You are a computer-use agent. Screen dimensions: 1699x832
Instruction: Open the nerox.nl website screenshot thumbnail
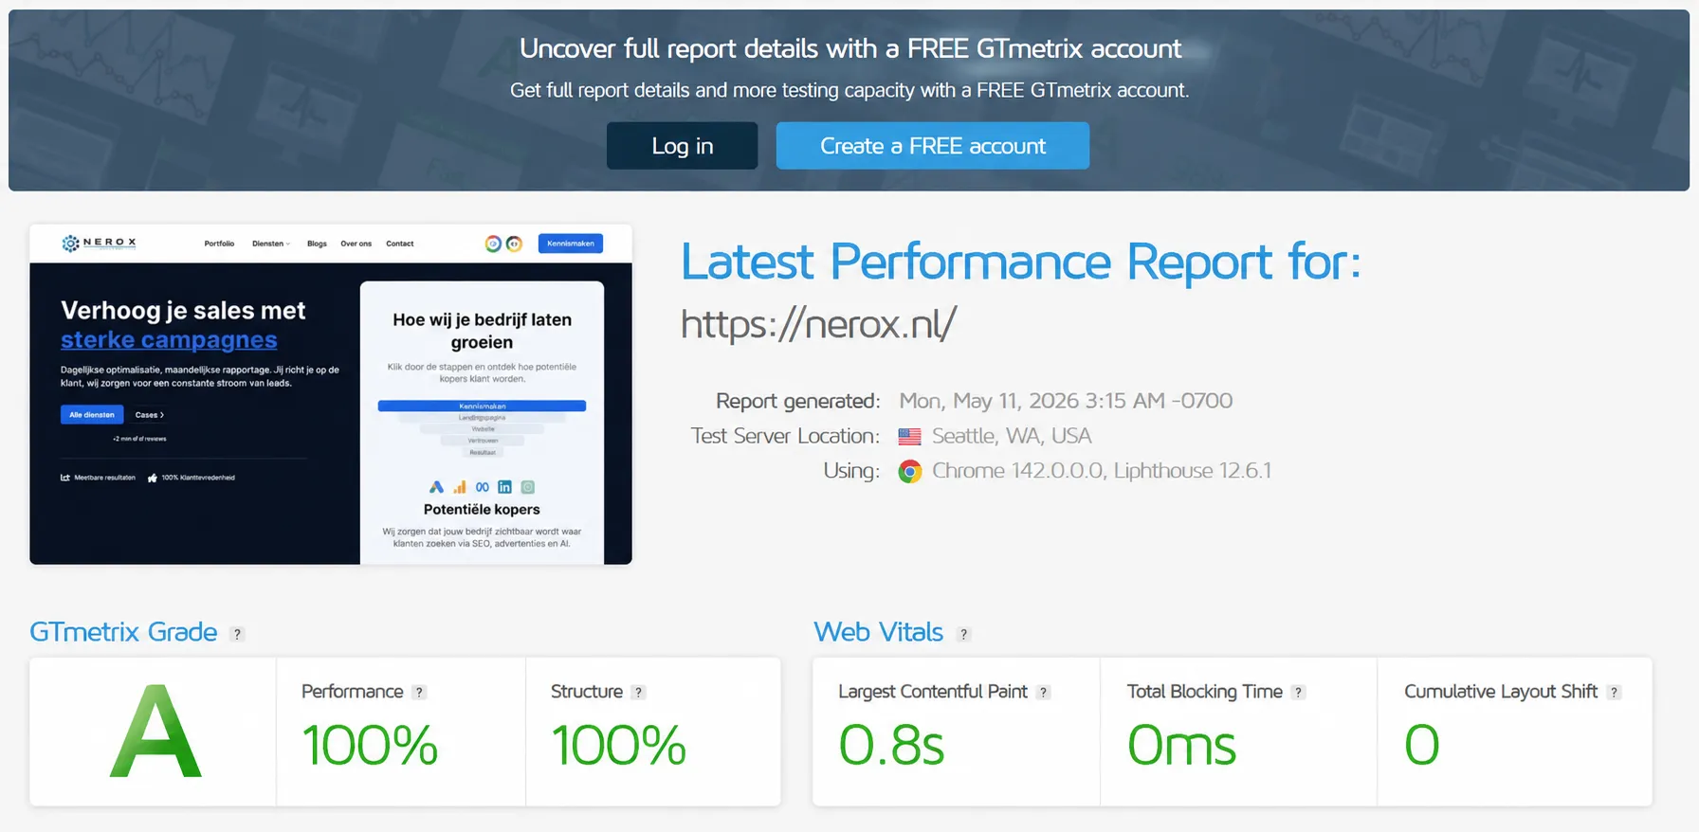coord(331,394)
